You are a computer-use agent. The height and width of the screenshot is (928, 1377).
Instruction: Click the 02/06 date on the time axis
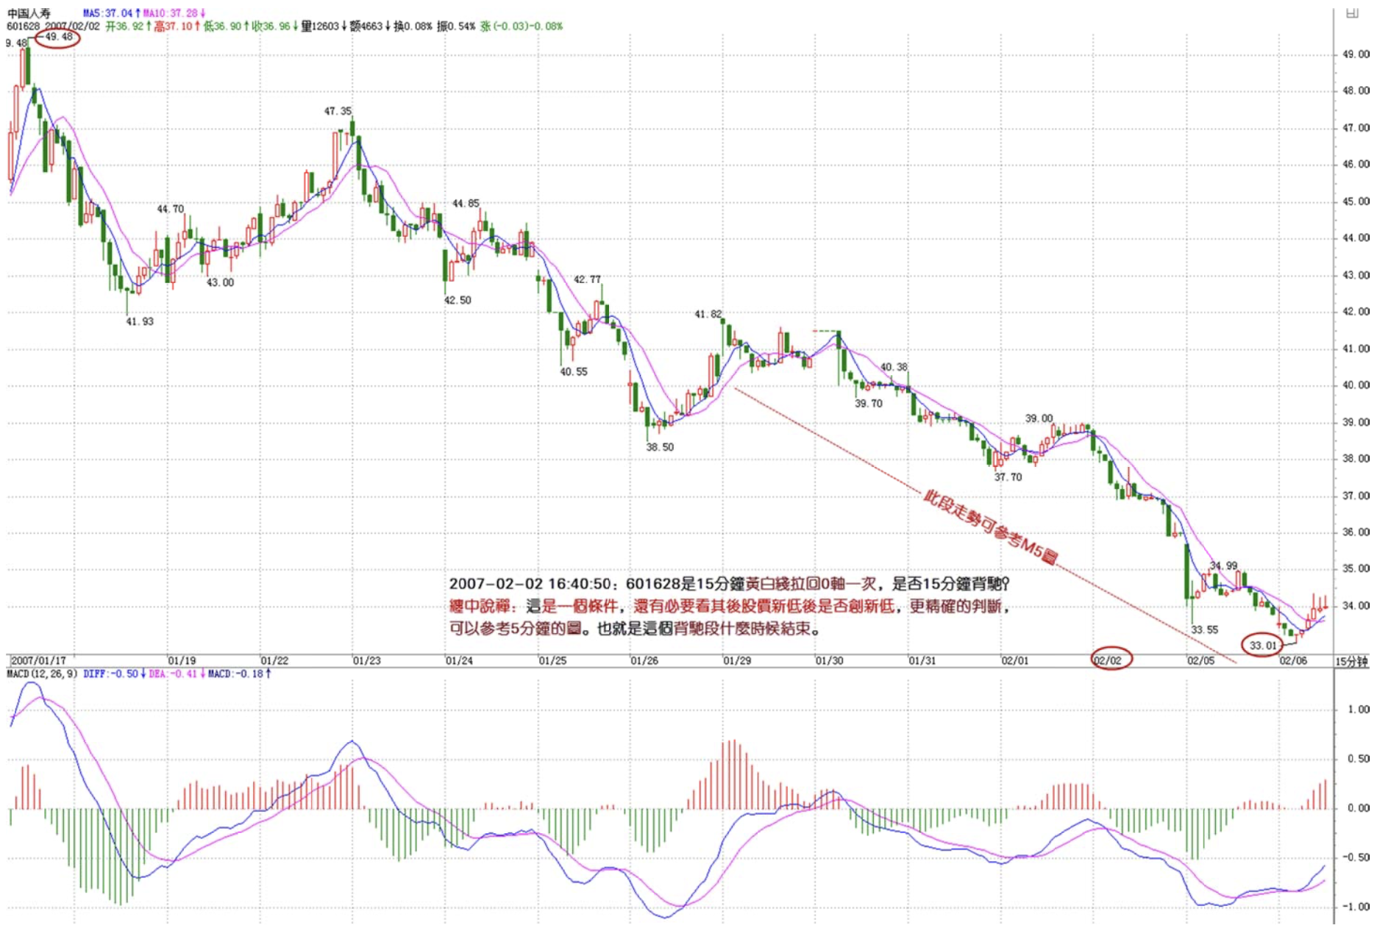tap(1293, 660)
